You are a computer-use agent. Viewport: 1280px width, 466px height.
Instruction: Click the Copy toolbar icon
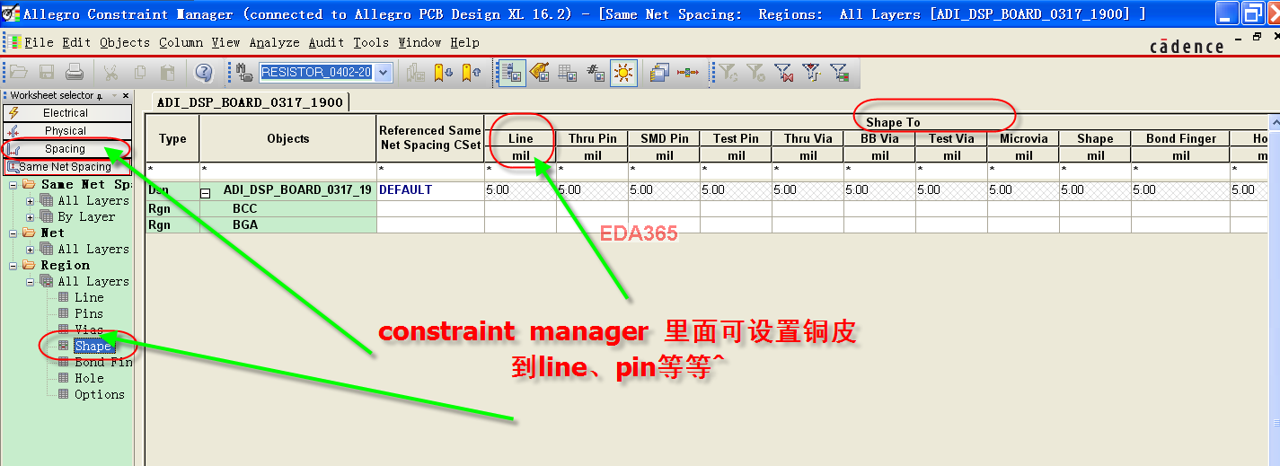(139, 73)
